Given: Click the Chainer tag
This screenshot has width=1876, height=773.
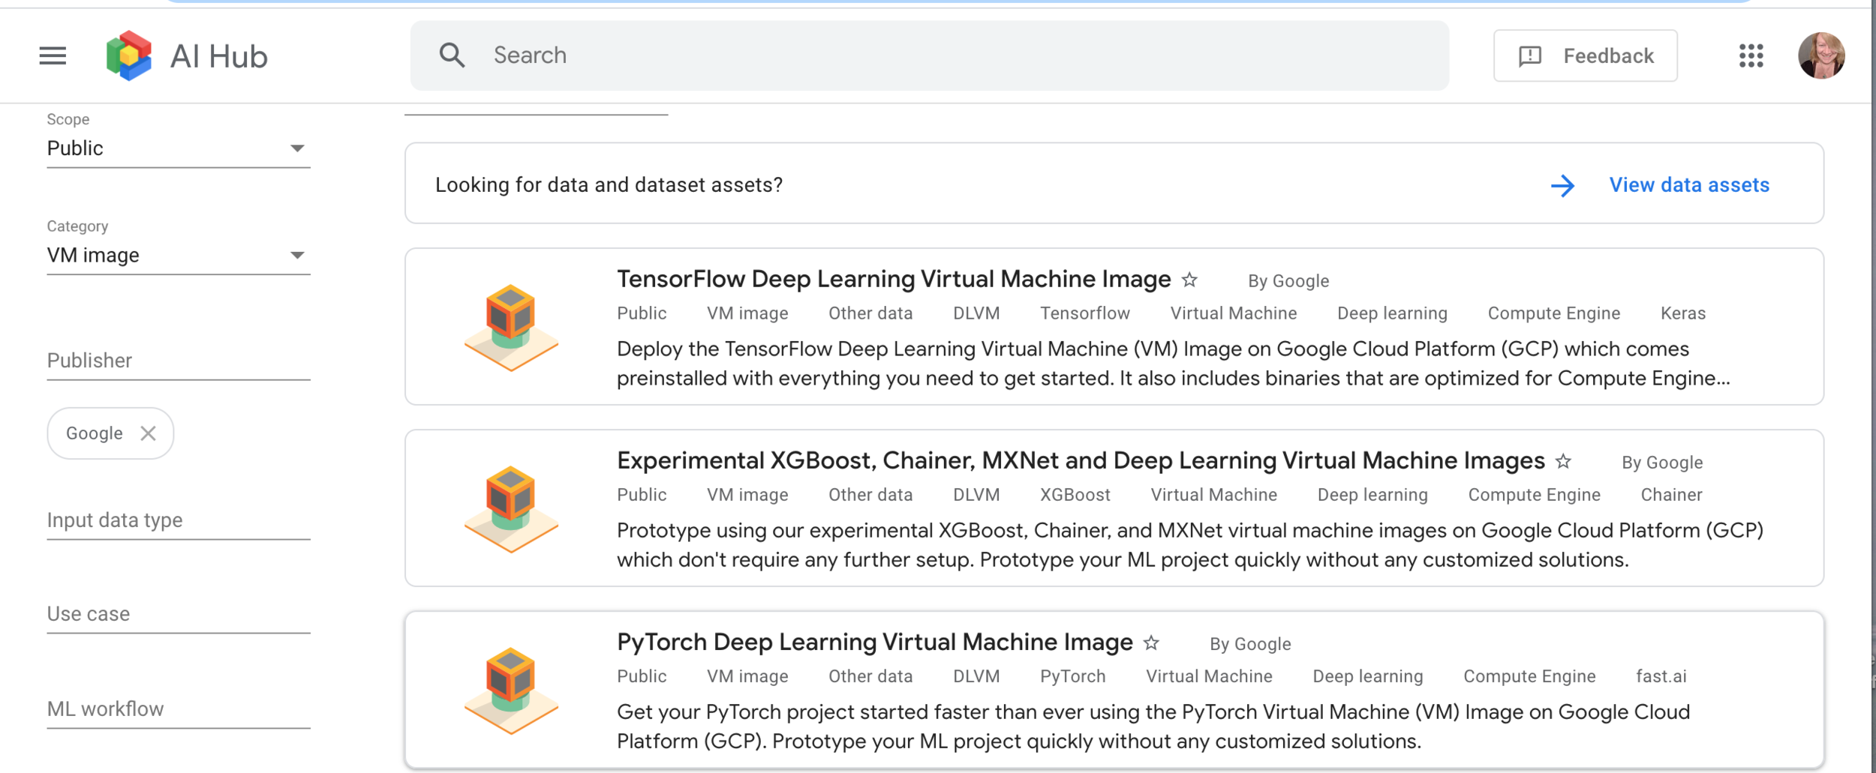Looking at the screenshot, I should point(1671,495).
